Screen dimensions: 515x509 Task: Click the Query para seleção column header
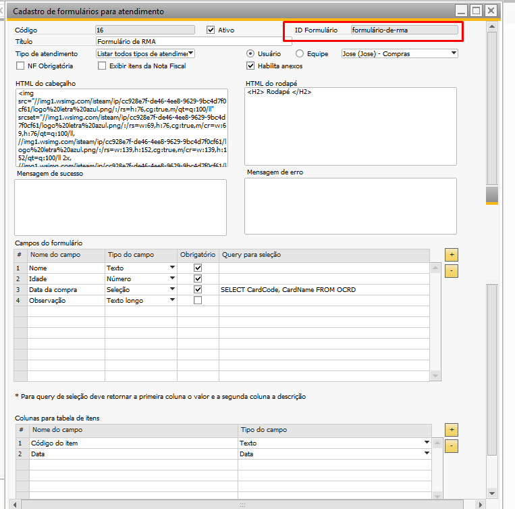(x=324, y=255)
